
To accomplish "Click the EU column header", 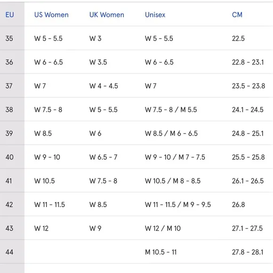I will click(9, 15).
